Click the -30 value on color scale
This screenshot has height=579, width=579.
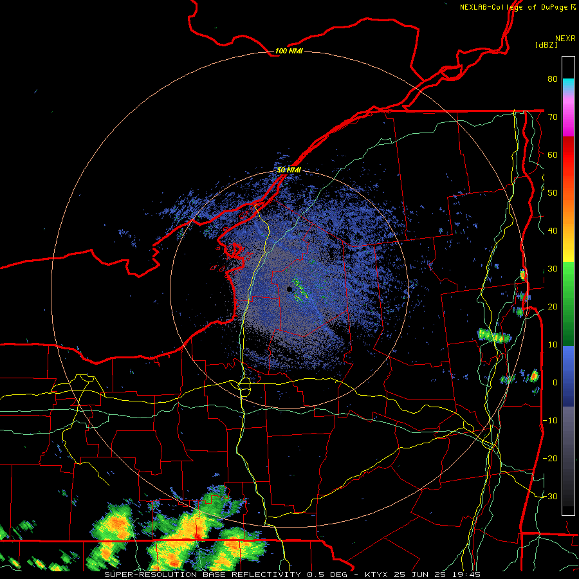[x=550, y=496]
